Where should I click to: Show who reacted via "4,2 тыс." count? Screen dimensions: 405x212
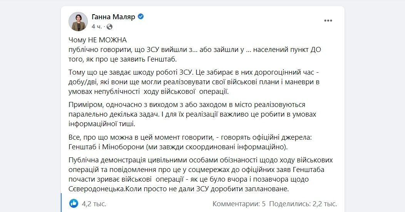point(94,204)
